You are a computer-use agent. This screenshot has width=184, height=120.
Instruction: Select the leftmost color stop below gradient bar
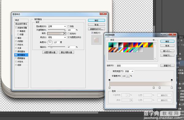(109, 88)
